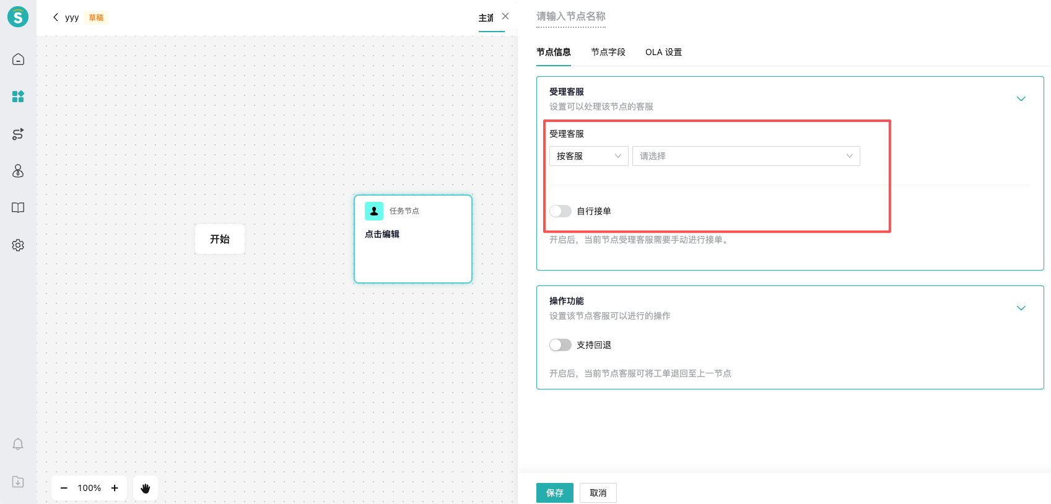Open the notification bell icon
This screenshot has width=1051, height=504.
click(18, 444)
